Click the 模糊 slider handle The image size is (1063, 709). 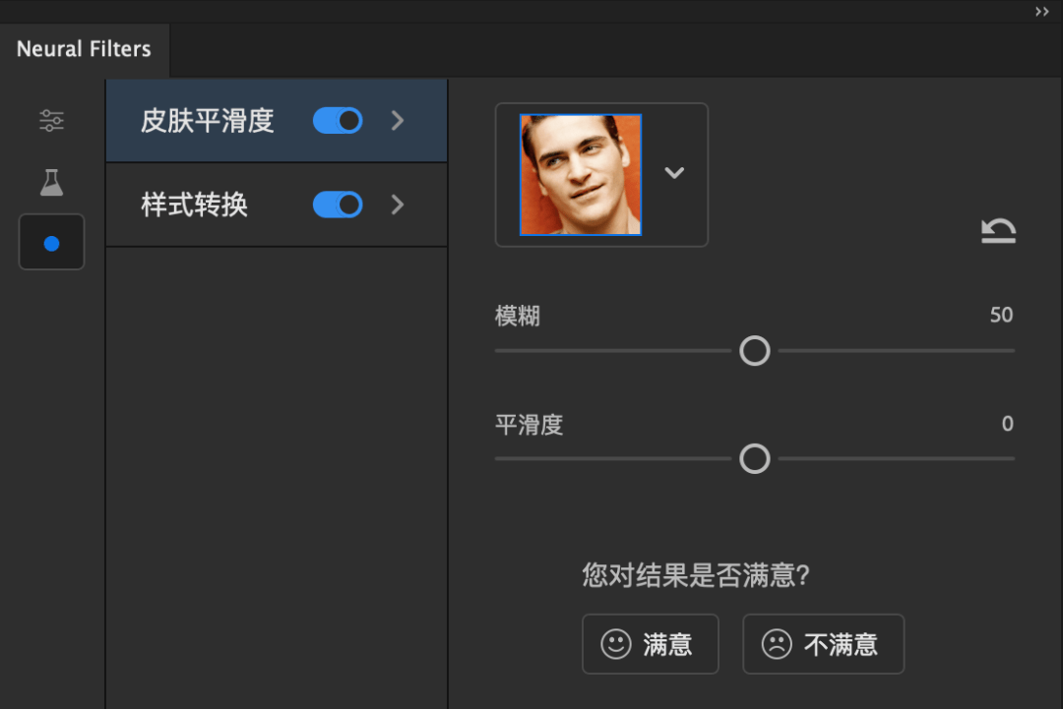point(755,351)
